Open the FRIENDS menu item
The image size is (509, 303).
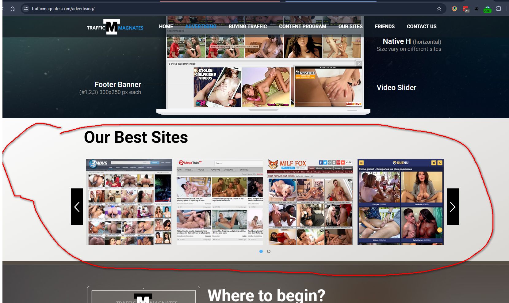pos(385,26)
